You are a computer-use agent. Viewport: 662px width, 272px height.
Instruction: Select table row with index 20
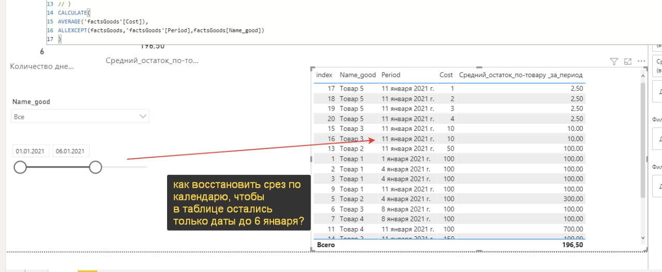(449, 118)
